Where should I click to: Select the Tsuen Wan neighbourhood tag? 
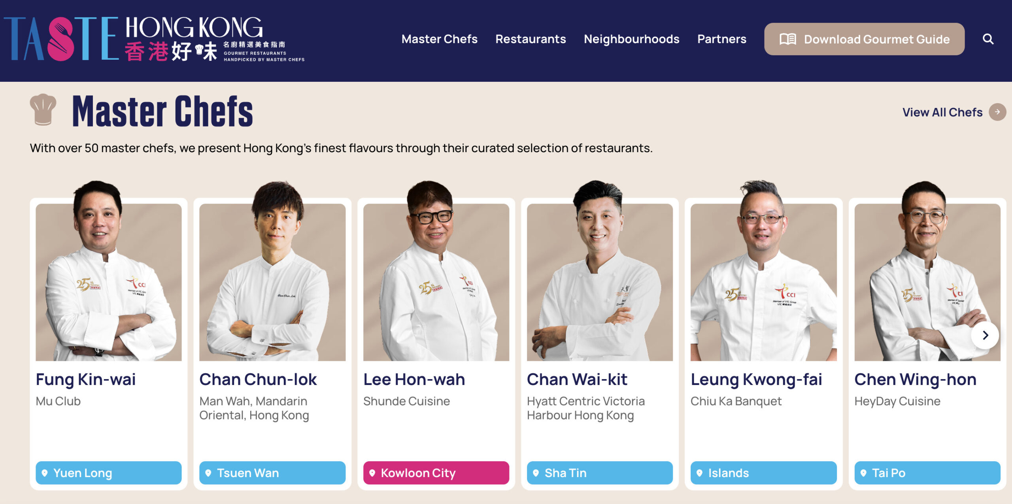(272, 473)
